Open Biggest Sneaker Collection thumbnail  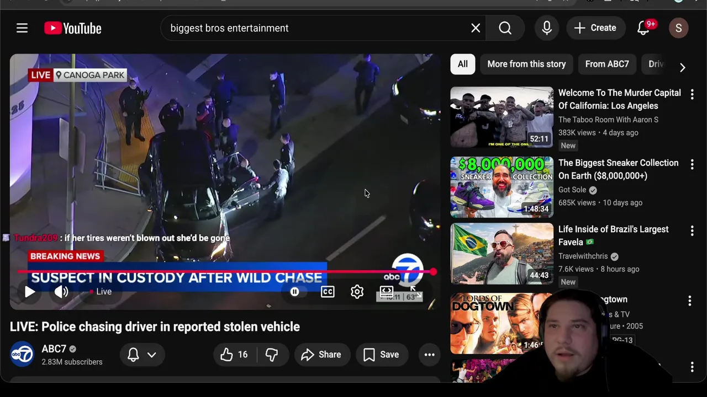pyautogui.click(x=502, y=187)
